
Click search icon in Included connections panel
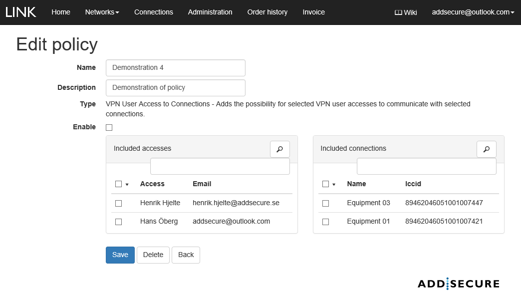(486, 149)
